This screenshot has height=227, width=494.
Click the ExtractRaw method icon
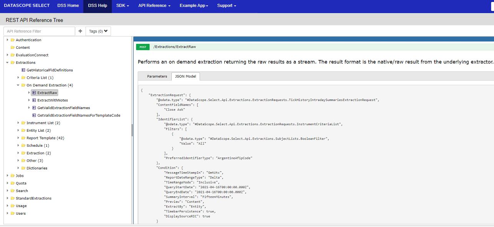click(34, 93)
